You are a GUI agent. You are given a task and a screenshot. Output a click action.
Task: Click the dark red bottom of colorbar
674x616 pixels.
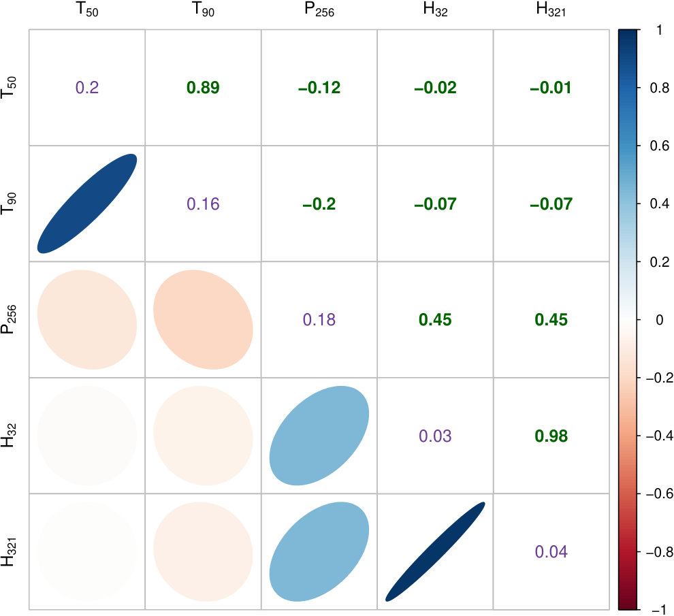628,604
